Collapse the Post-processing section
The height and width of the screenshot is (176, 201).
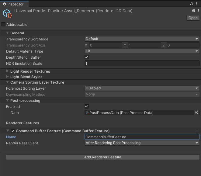click(7, 100)
